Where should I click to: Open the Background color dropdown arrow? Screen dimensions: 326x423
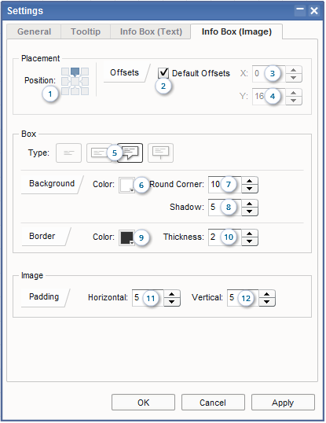point(132,190)
